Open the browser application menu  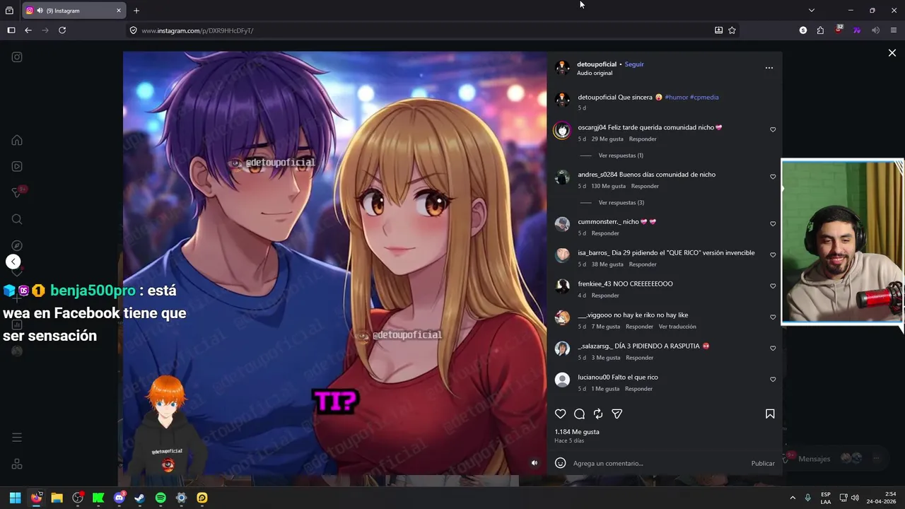tap(894, 30)
